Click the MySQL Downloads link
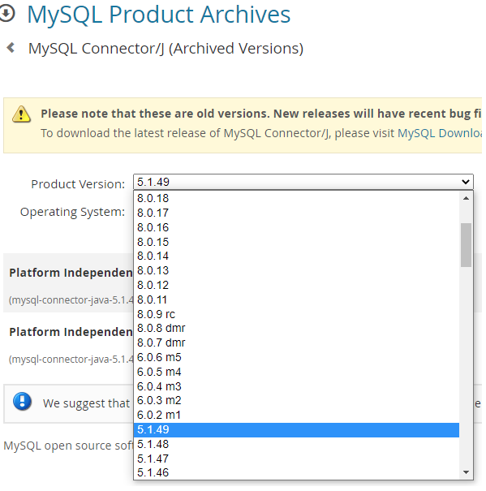Screen dimensions: 486x491 (x=440, y=133)
